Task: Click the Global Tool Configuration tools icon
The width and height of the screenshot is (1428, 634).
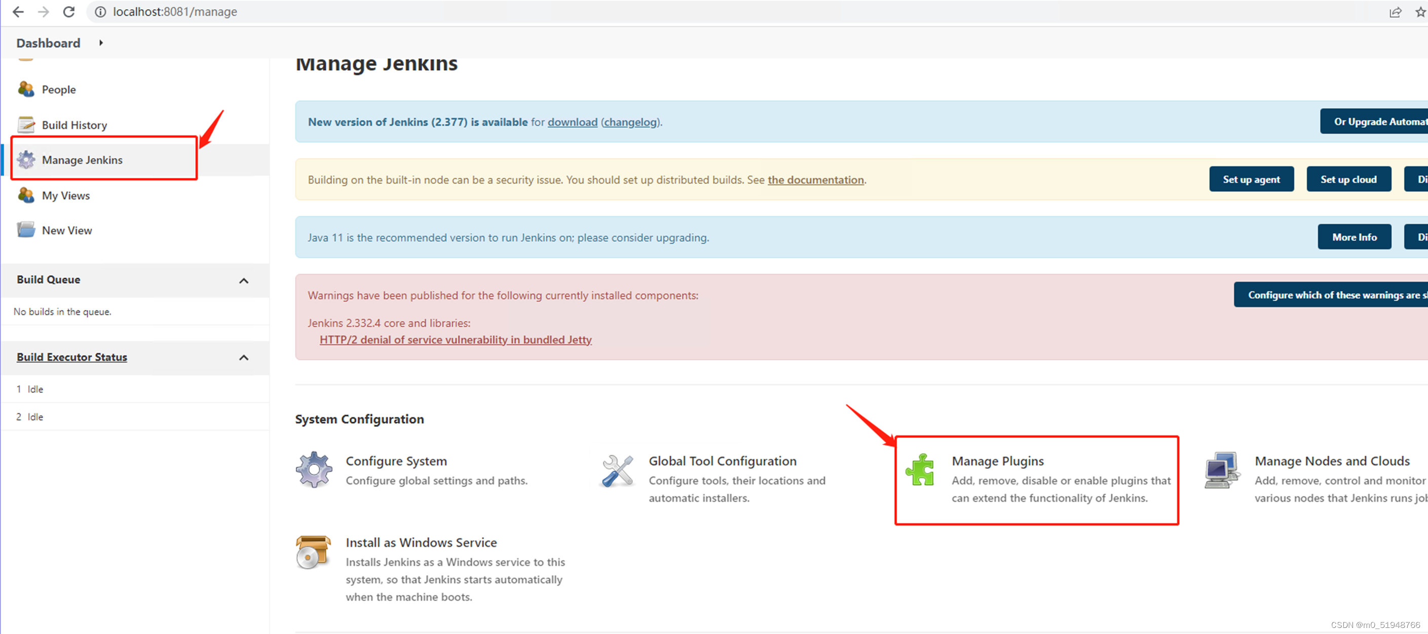Action: 617,471
